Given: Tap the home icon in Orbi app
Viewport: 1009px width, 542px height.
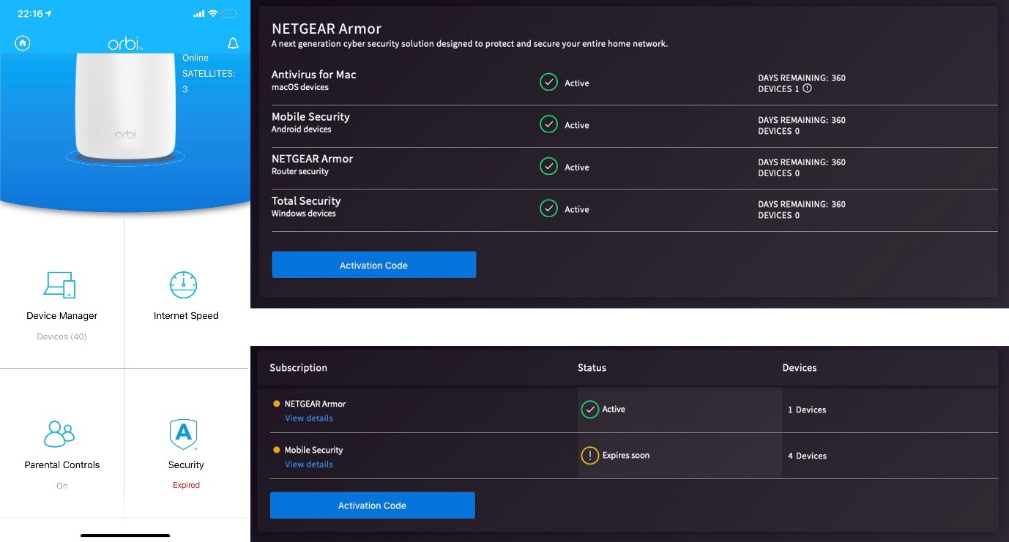Looking at the screenshot, I should point(23,43).
